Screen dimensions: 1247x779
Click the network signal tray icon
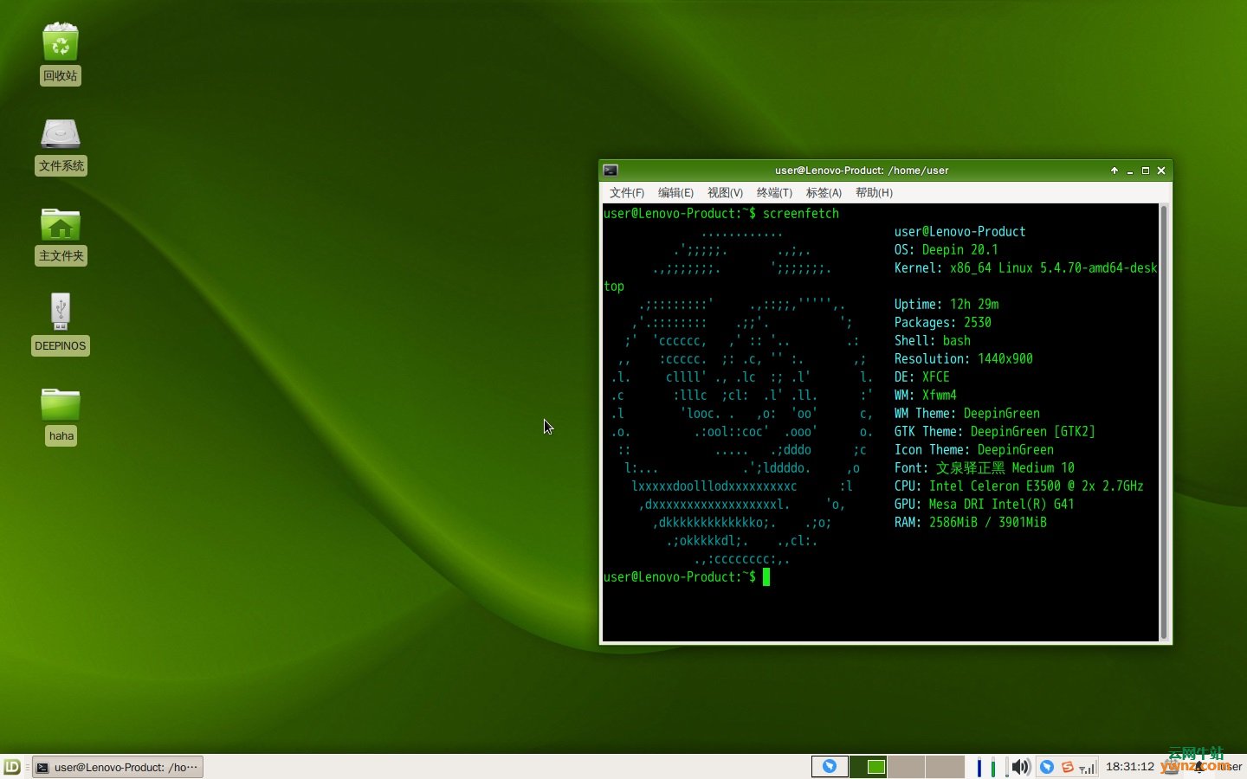coord(1087,767)
